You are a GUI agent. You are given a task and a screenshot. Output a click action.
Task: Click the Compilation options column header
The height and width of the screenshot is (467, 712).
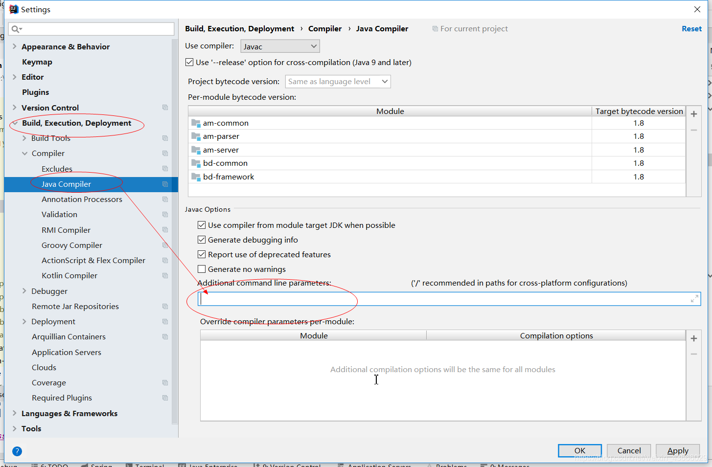(556, 336)
